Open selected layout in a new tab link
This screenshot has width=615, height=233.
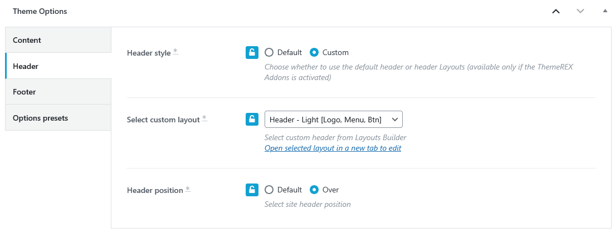333,148
